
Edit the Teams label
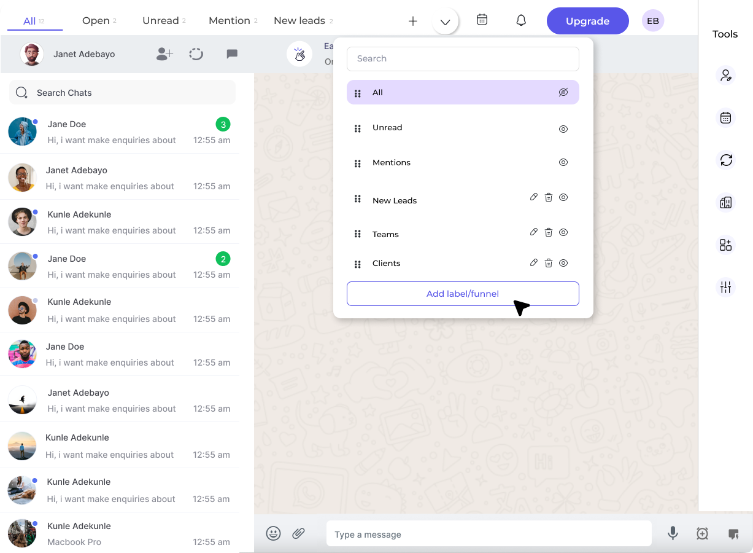click(x=534, y=232)
